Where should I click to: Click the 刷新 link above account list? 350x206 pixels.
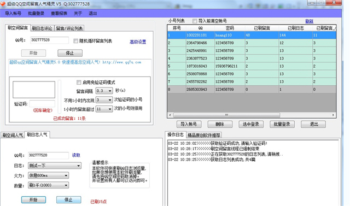pyautogui.click(x=310, y=21)
